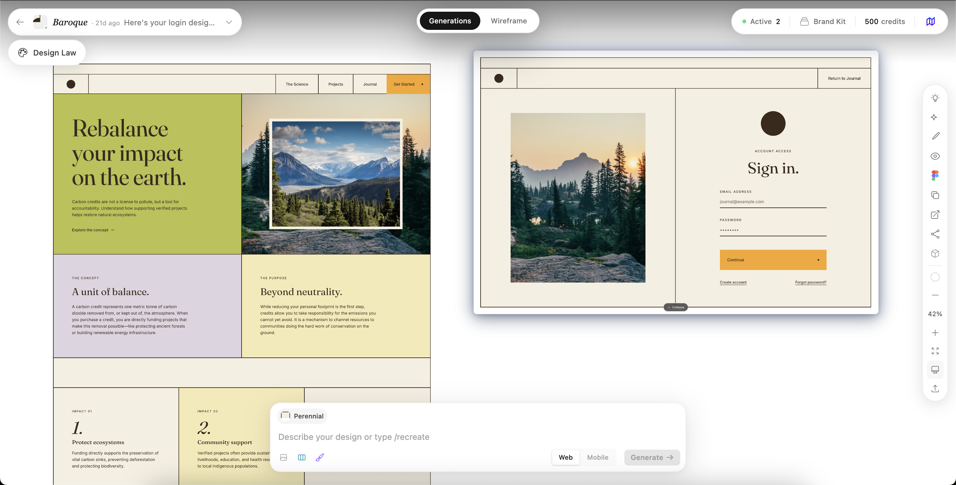Select the desktop monitor view icon

click(935, 370)
